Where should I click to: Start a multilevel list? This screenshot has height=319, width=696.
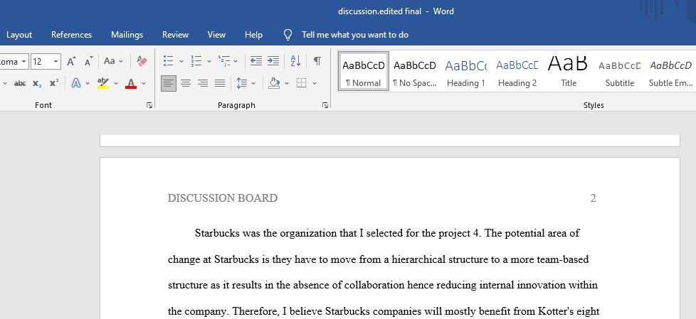(224, 60)
